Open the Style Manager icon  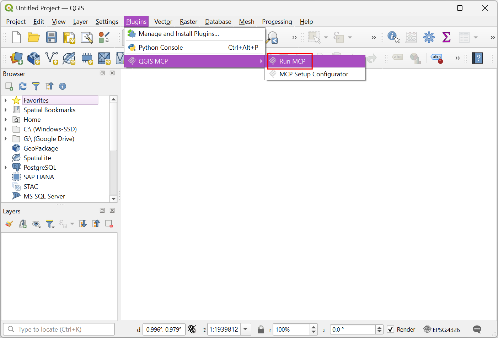(104, 37)
